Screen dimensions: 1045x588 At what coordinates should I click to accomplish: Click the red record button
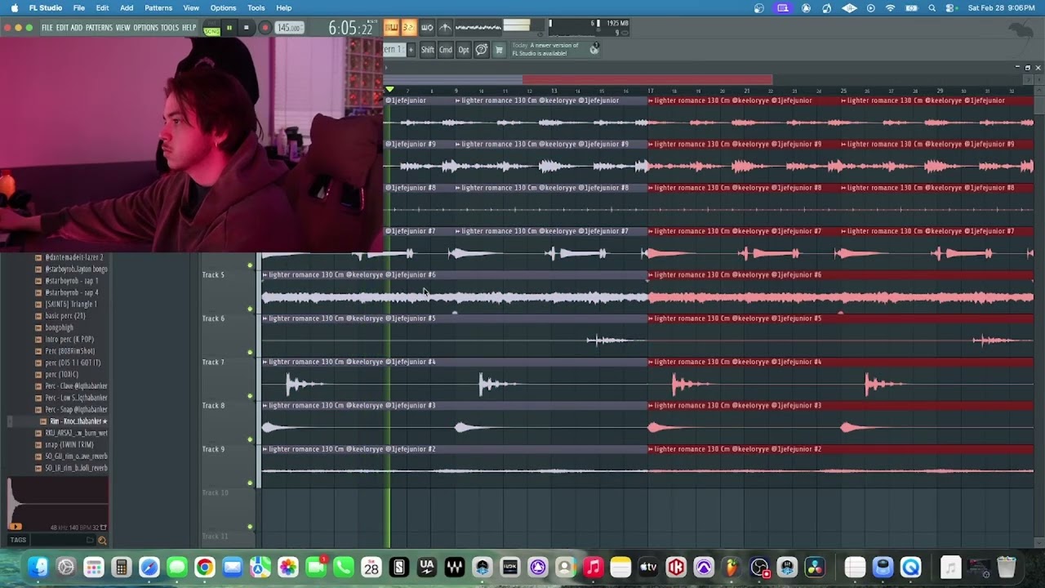point(265,28)
